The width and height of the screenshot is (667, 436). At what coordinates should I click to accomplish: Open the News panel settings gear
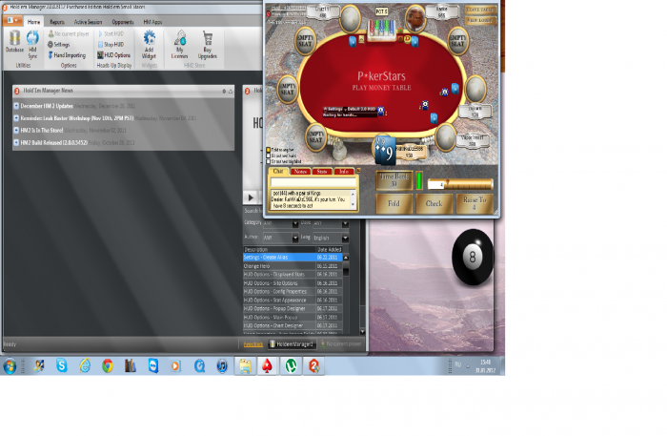tap(224, 92)
